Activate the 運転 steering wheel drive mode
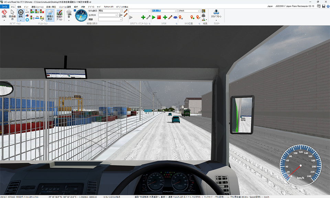This screenshot has width=330, height=198. click(21, 14)
